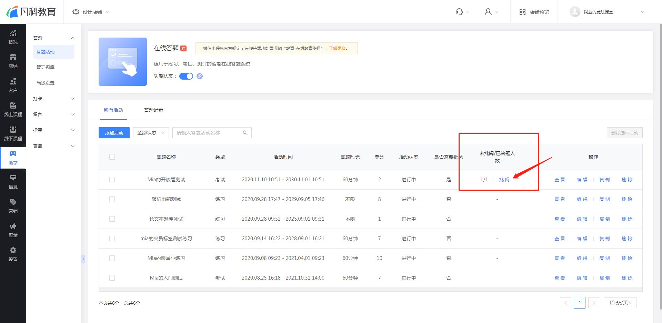Open the 全部状态 filter dropdown
The height and width of the screenshot is (323, 662).
click(151, 133)
